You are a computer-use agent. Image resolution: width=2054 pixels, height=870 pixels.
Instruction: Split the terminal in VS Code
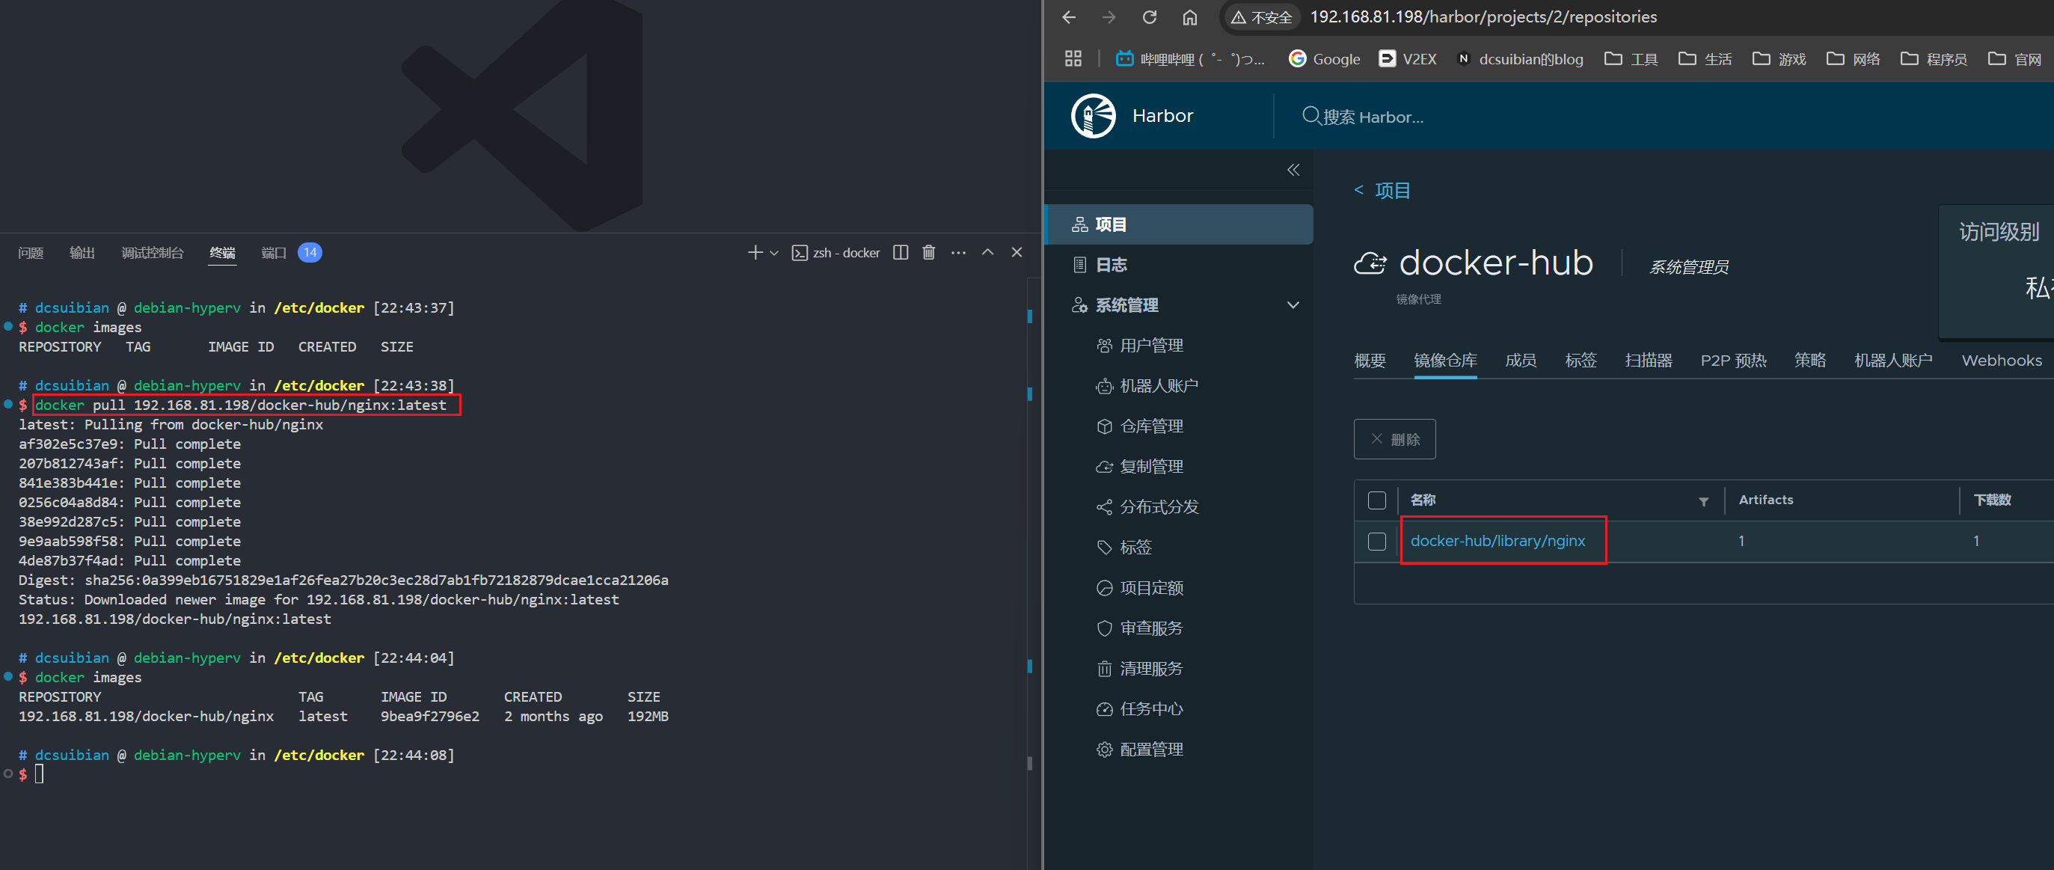point(901,253)
